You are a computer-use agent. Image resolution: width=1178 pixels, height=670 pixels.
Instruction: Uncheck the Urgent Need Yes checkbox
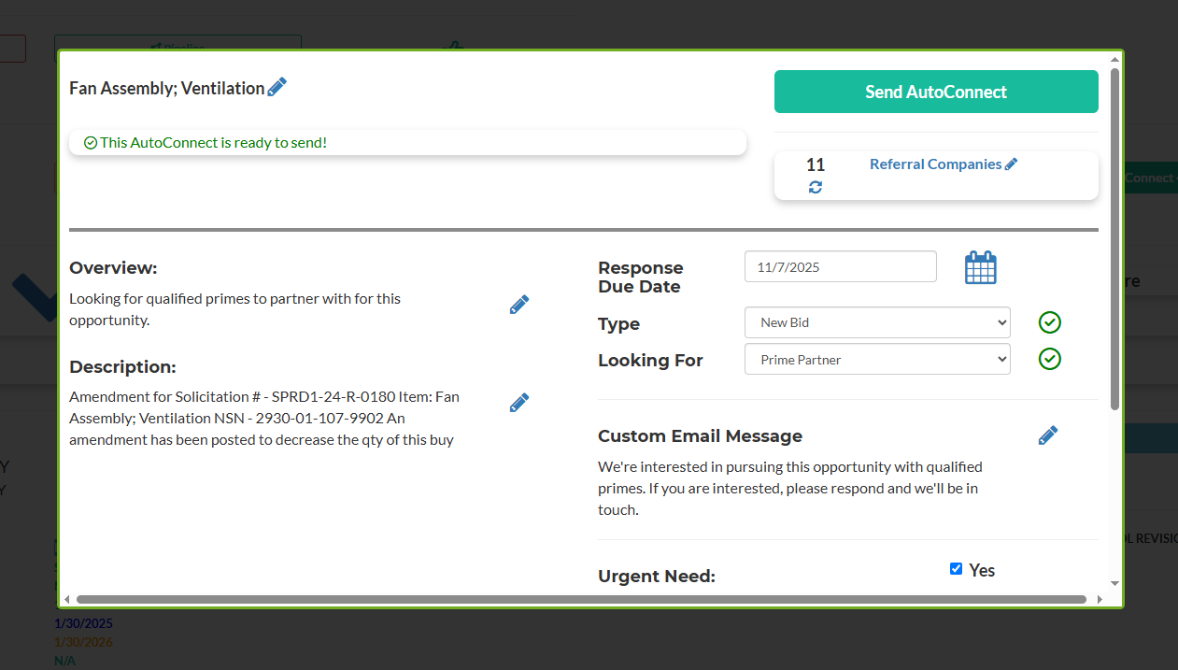[956, 569]
